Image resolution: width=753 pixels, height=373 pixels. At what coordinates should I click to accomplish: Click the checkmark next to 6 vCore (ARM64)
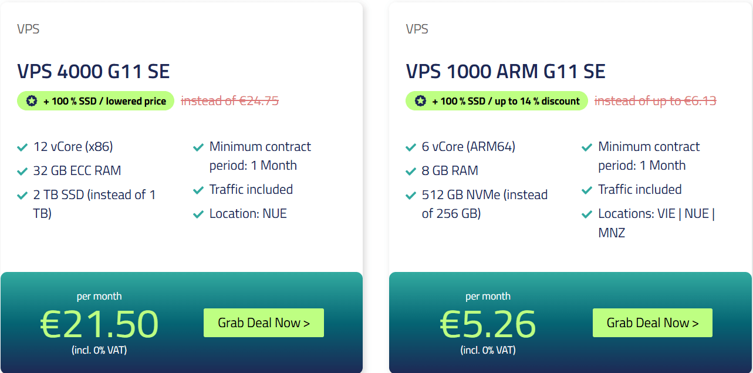tap(411, 147)
